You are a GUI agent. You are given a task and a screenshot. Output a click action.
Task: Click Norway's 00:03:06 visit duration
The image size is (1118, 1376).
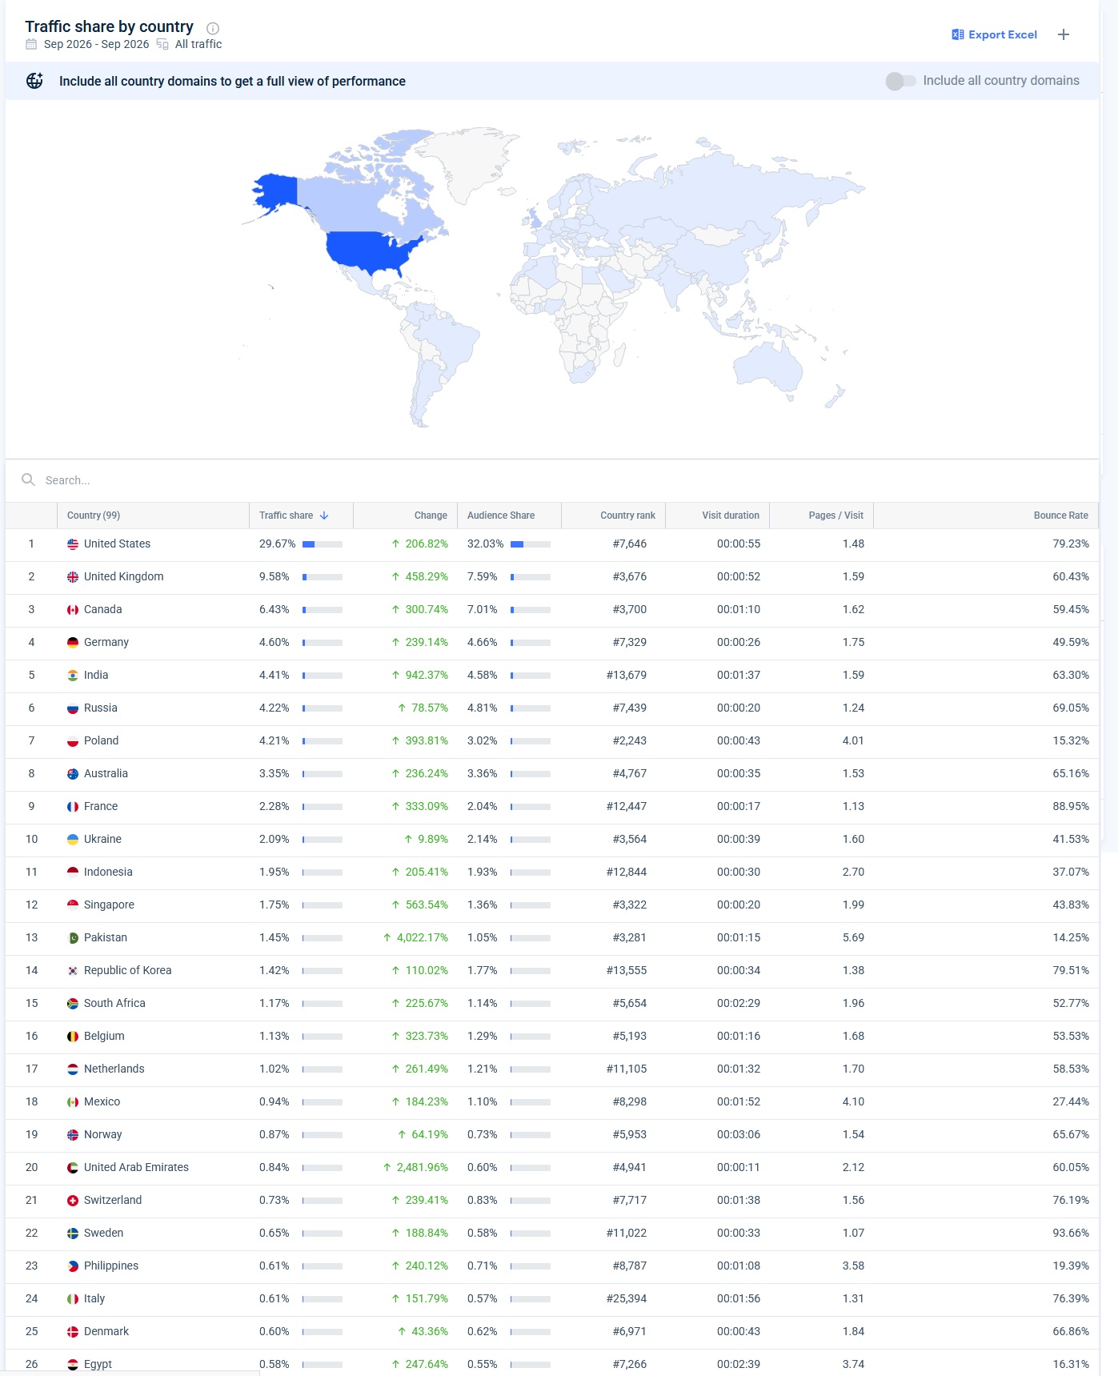click(x=739, y=1134)
